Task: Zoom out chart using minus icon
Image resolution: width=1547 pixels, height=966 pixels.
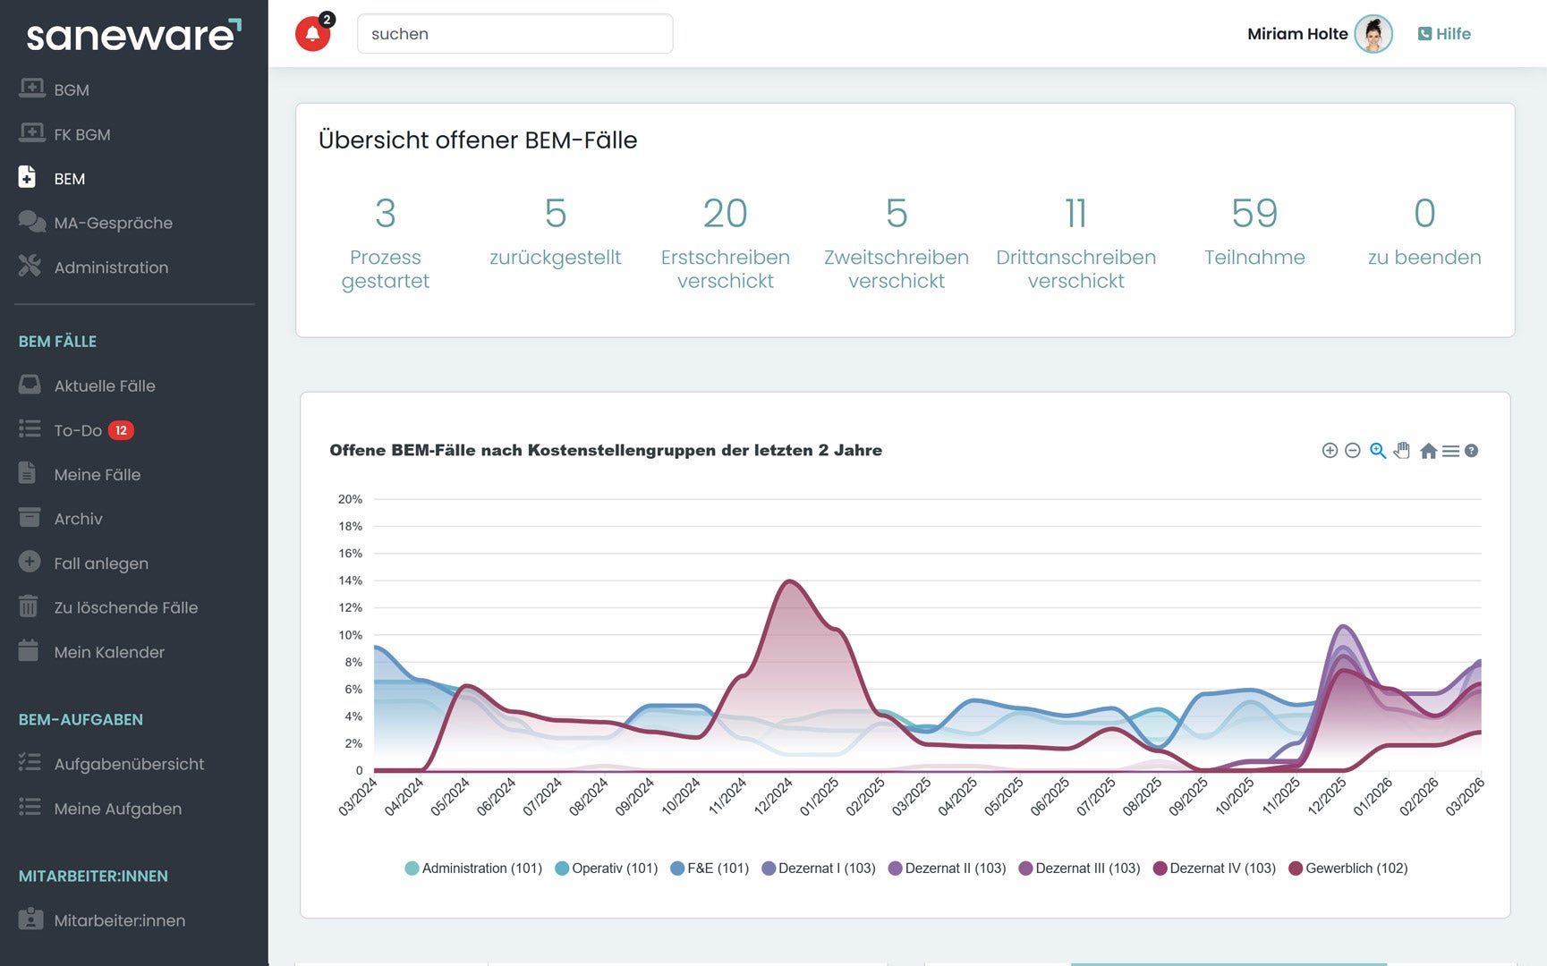Action: pos(1353,451)
